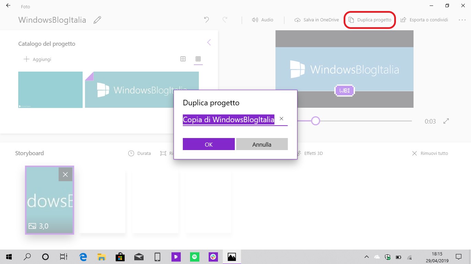Viewport: 471px width, 264px height.
Task: Open File Explorer from taskbar
Action: click(x=101, y=257)
